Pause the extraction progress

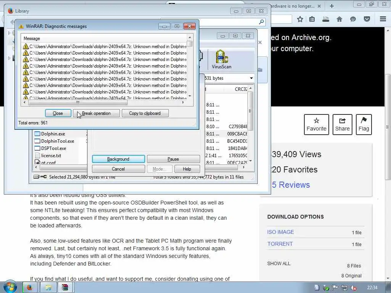click(173, 159)
